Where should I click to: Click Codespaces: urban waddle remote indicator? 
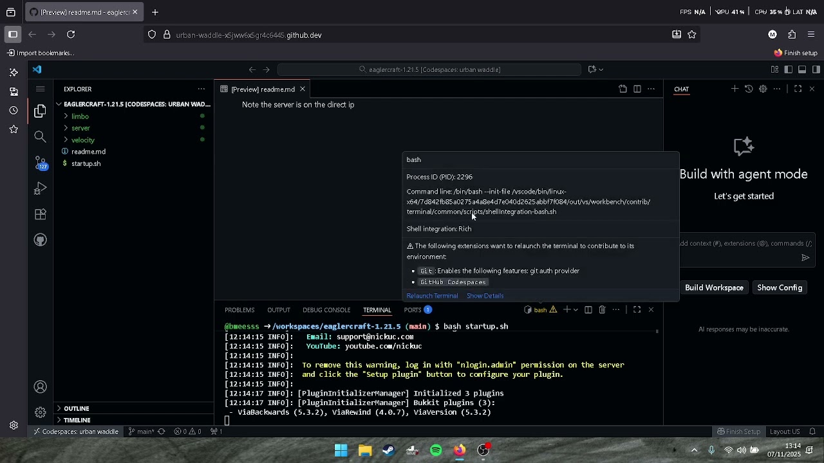77,431
